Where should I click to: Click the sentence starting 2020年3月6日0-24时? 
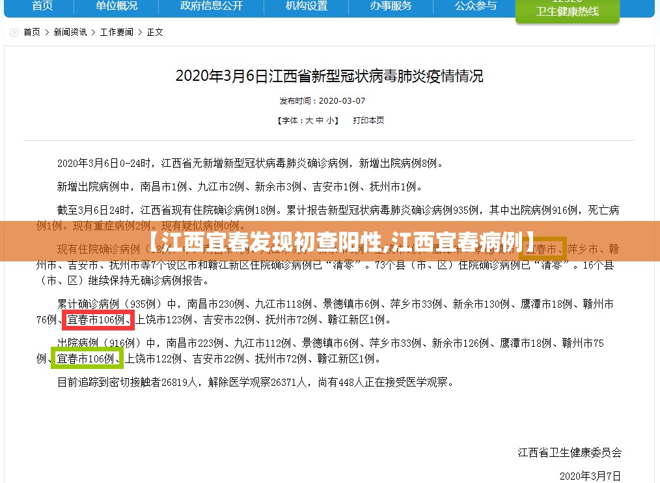pos(251,163)
